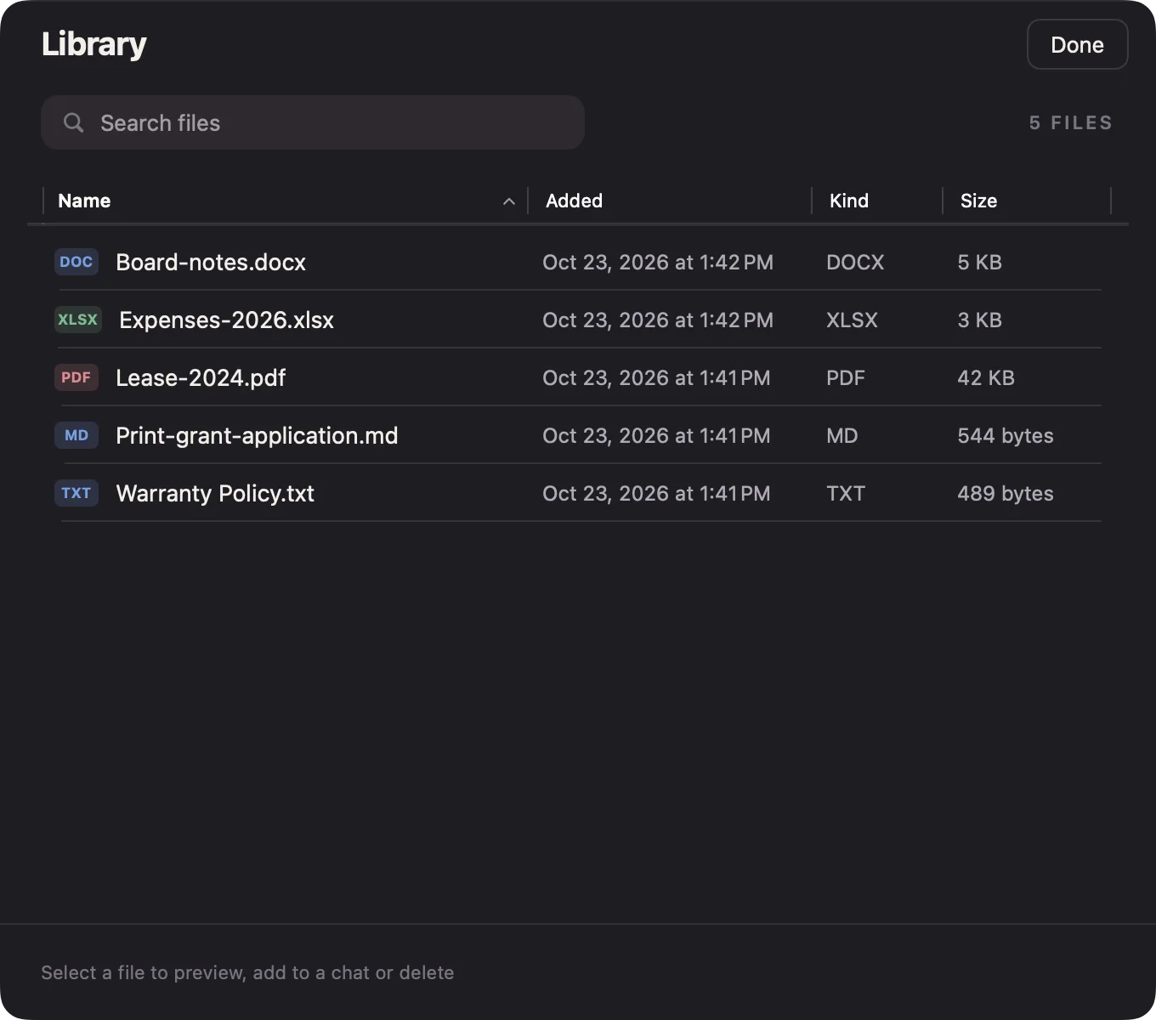Click the XLSX kind cell for Expenses-2026.xlsx
Viewport: 1156px width, 1020px height.
tap(852, 320)
